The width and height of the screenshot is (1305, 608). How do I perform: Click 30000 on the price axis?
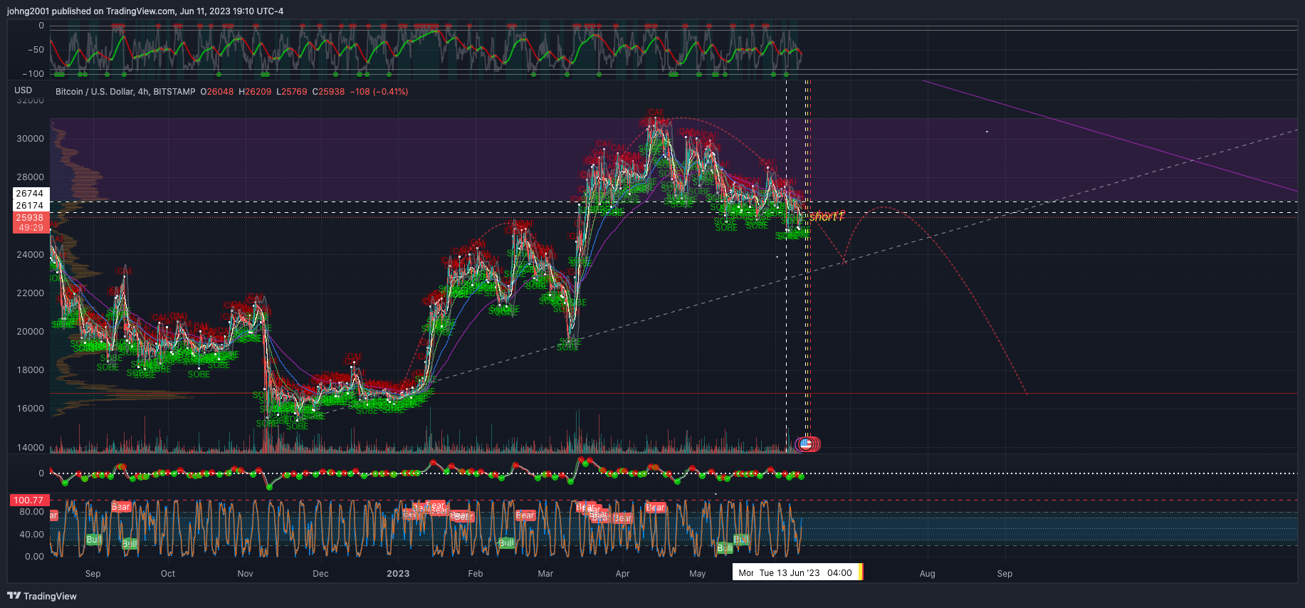click(30, 139)
